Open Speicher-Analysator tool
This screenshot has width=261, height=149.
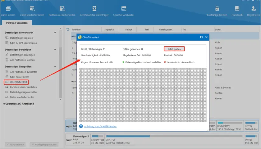click(x=124, y=11)
